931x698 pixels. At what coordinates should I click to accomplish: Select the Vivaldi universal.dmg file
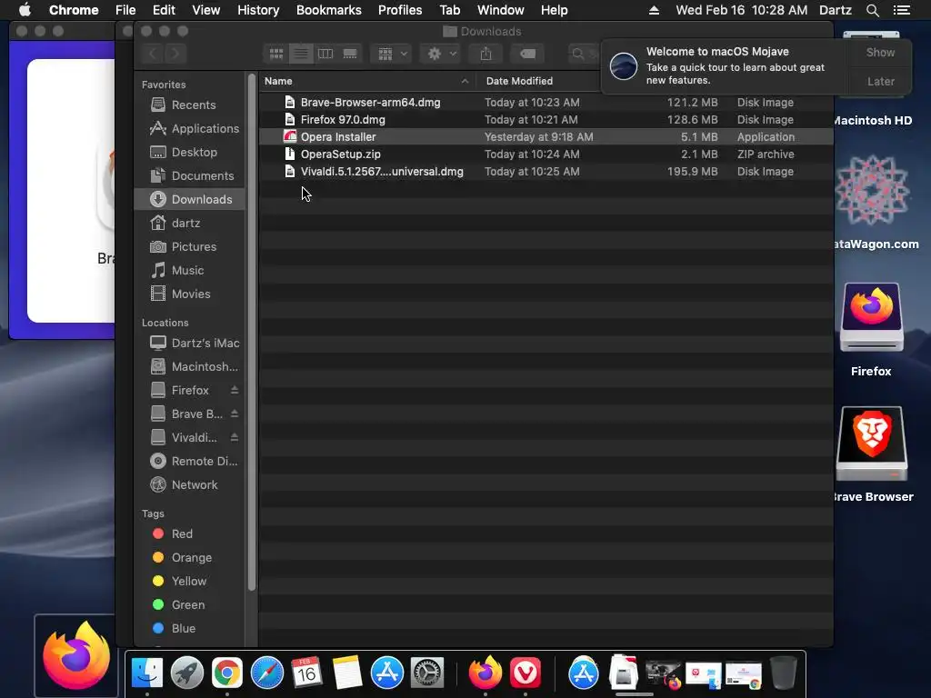click(546, 171)
